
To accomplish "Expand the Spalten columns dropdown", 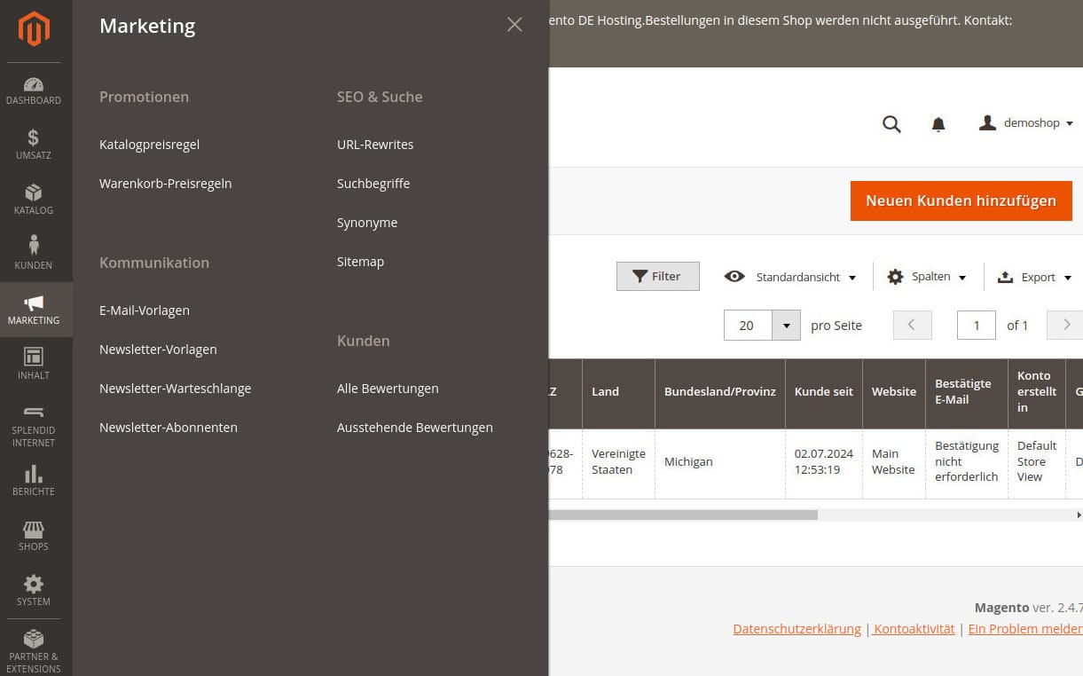I will (x=927, y=277).
